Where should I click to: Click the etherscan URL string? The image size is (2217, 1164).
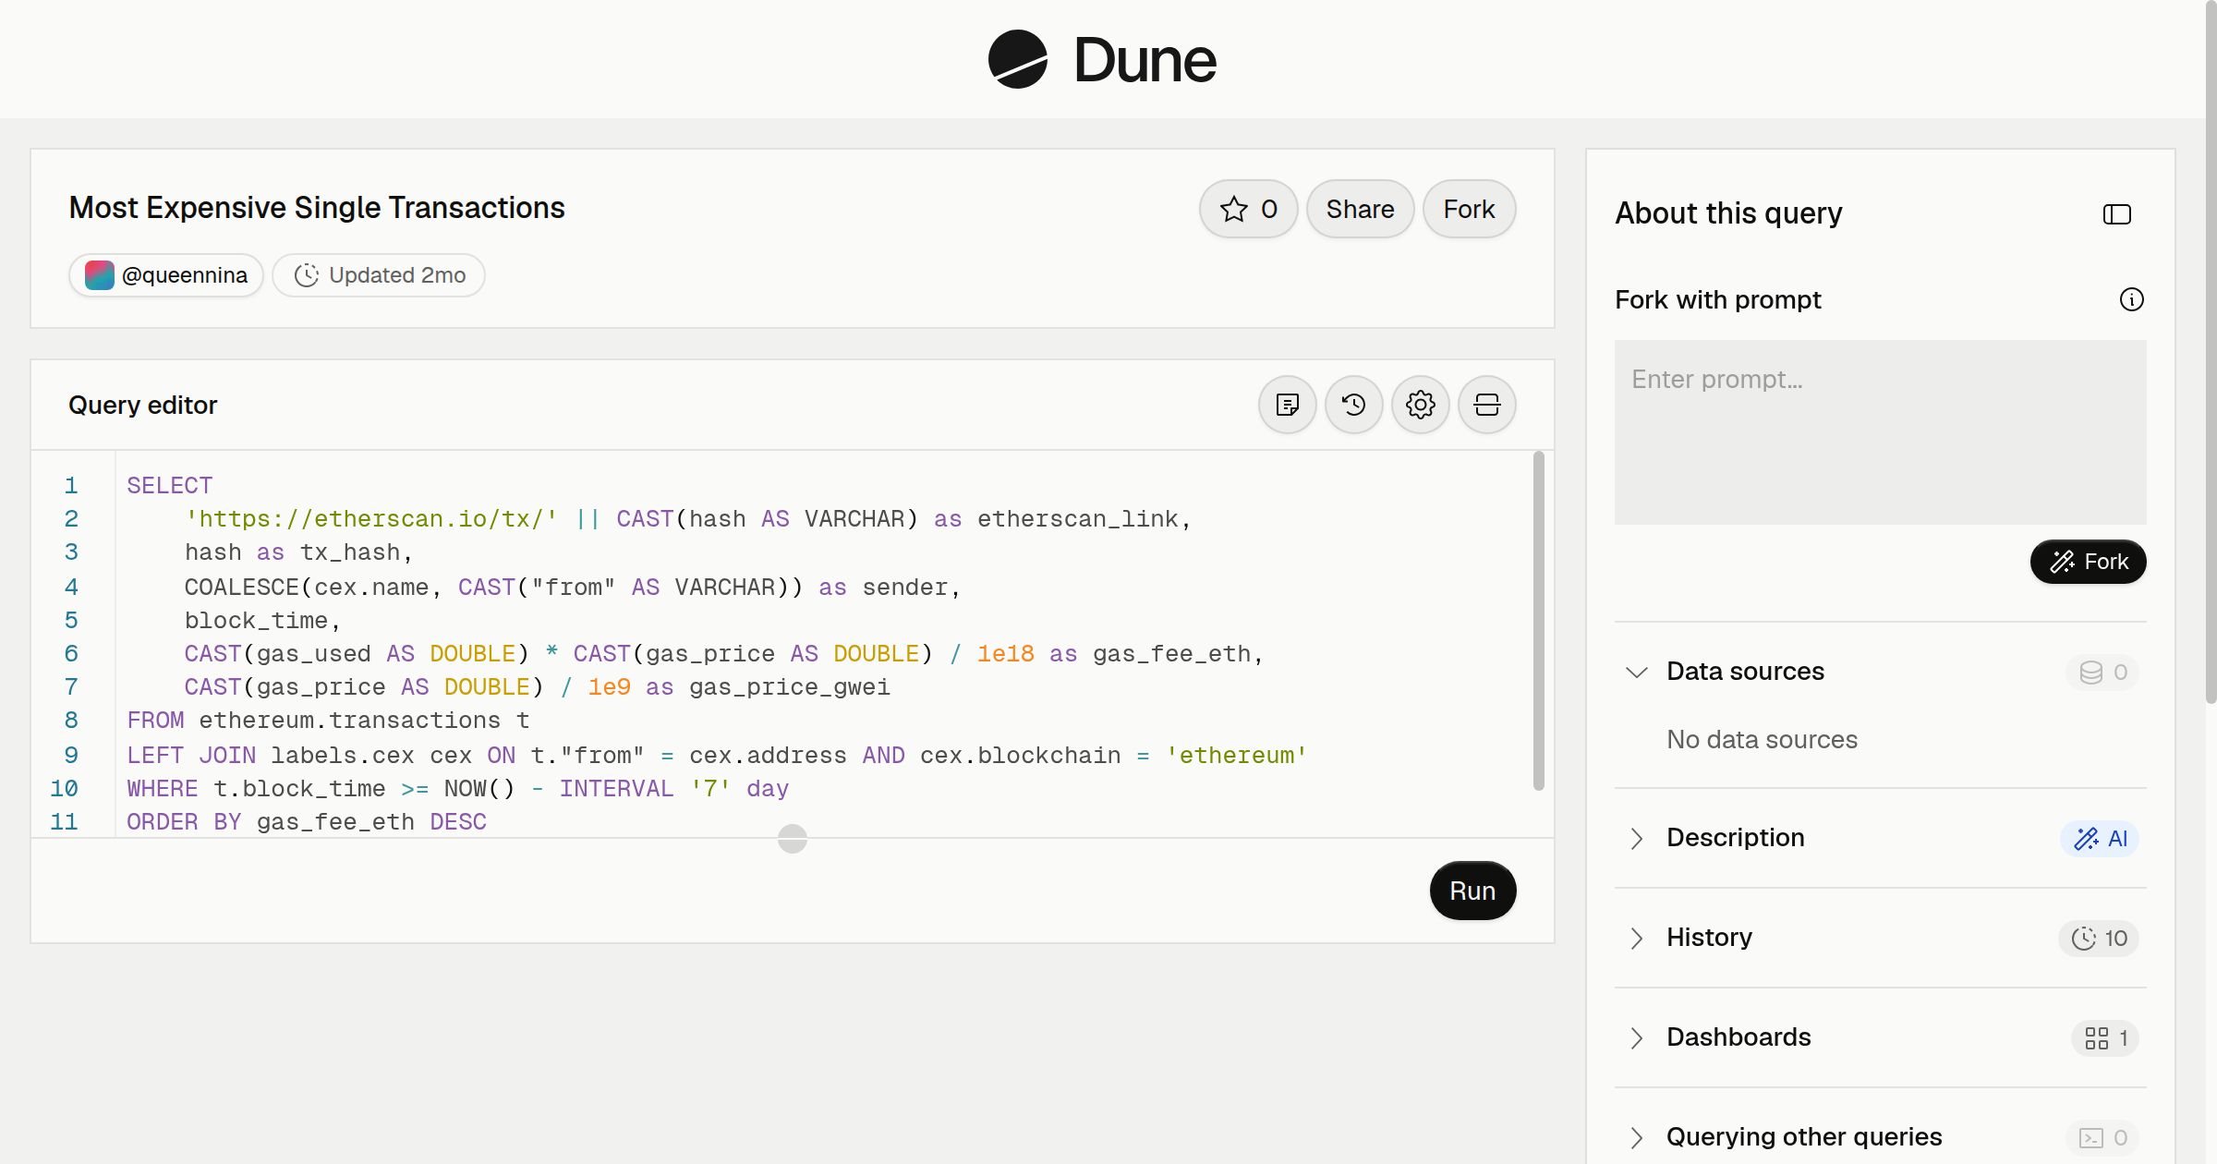(371, 518)
